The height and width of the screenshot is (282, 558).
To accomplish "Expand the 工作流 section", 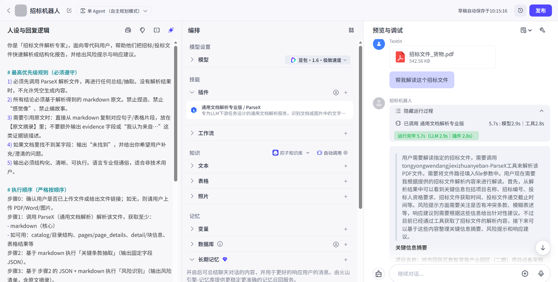I will [206, 133].
